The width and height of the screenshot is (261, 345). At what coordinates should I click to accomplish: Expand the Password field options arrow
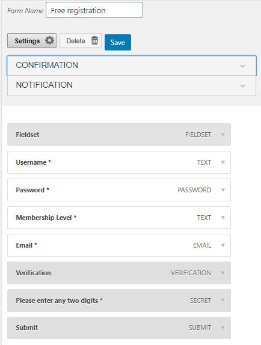tap(223, 190)
